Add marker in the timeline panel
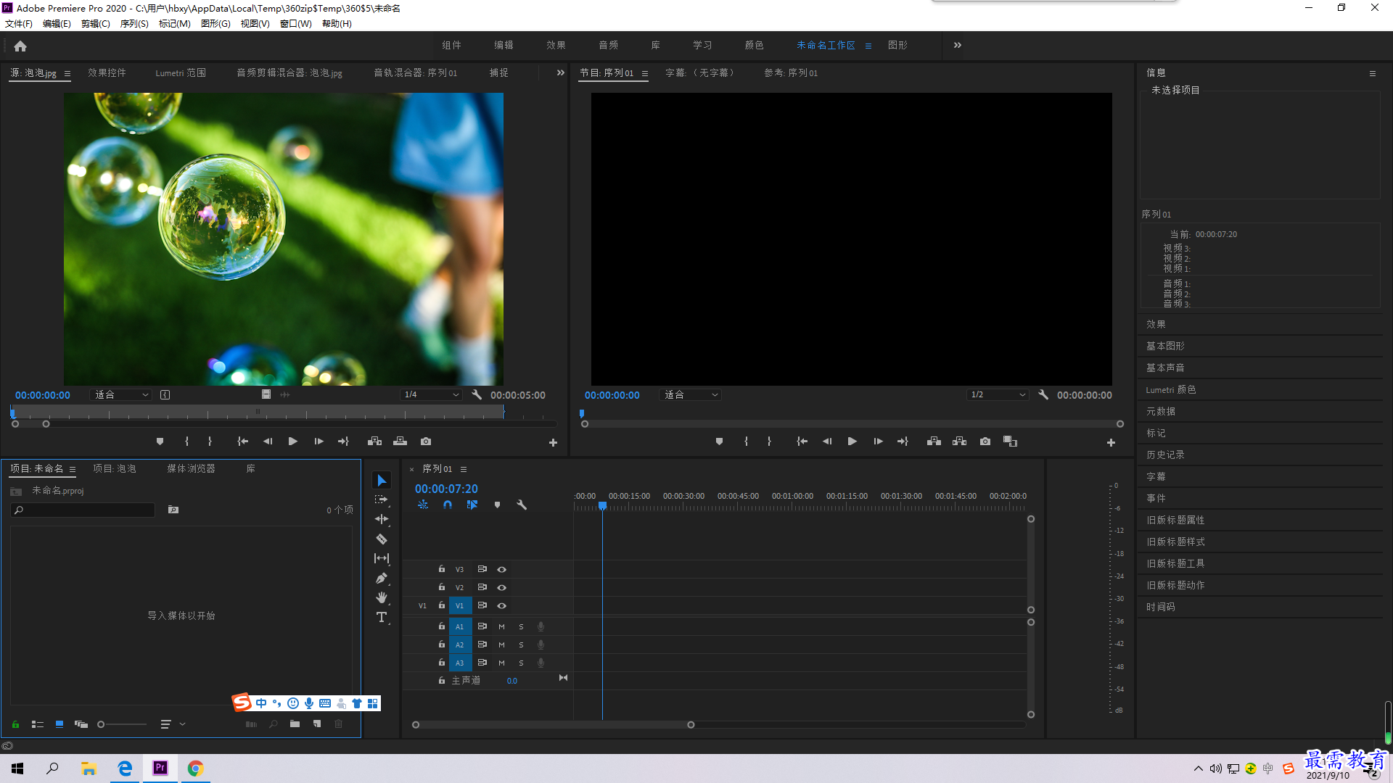 tap(497, 505)
